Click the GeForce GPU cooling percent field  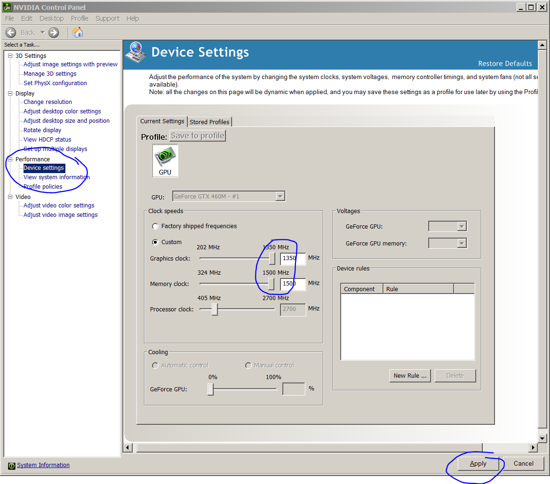[294, 389]
